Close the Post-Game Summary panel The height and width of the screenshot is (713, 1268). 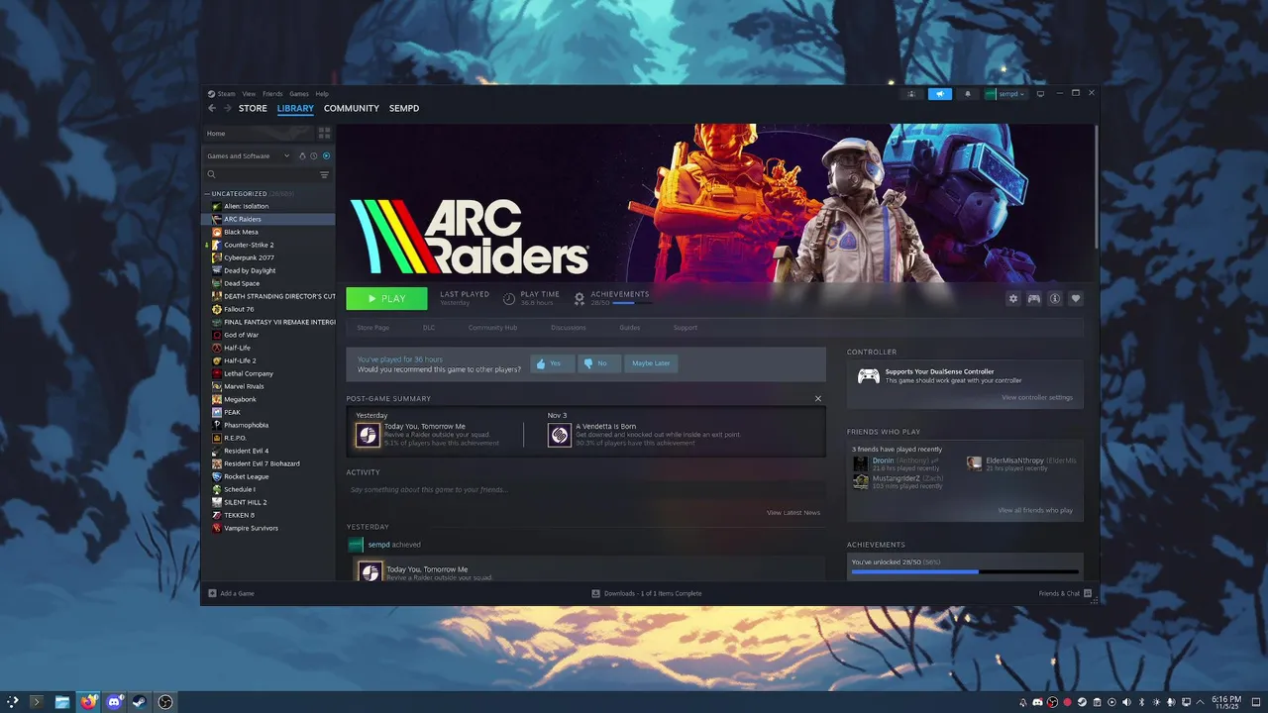[x=818, y=398]
